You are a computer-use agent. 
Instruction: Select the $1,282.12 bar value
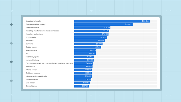coord(129,24)
